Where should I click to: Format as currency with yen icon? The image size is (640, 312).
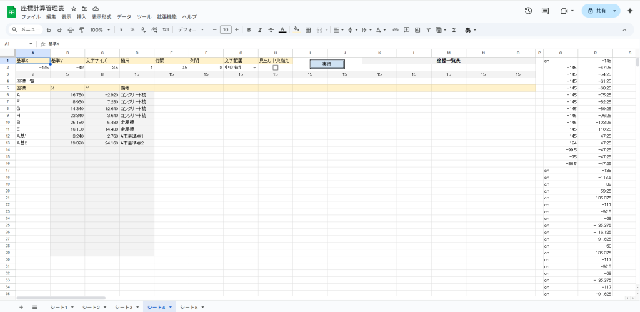121,30
